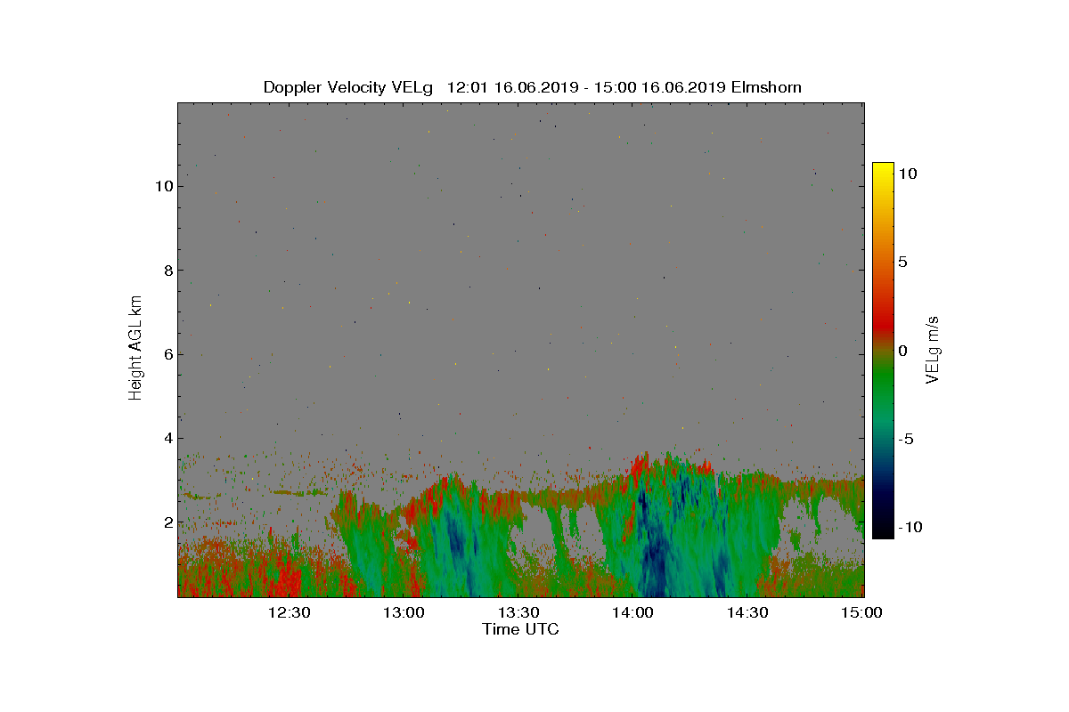Pick the yellow top of the colorbar
1069x712 pixels.
(x=883, y=169)
